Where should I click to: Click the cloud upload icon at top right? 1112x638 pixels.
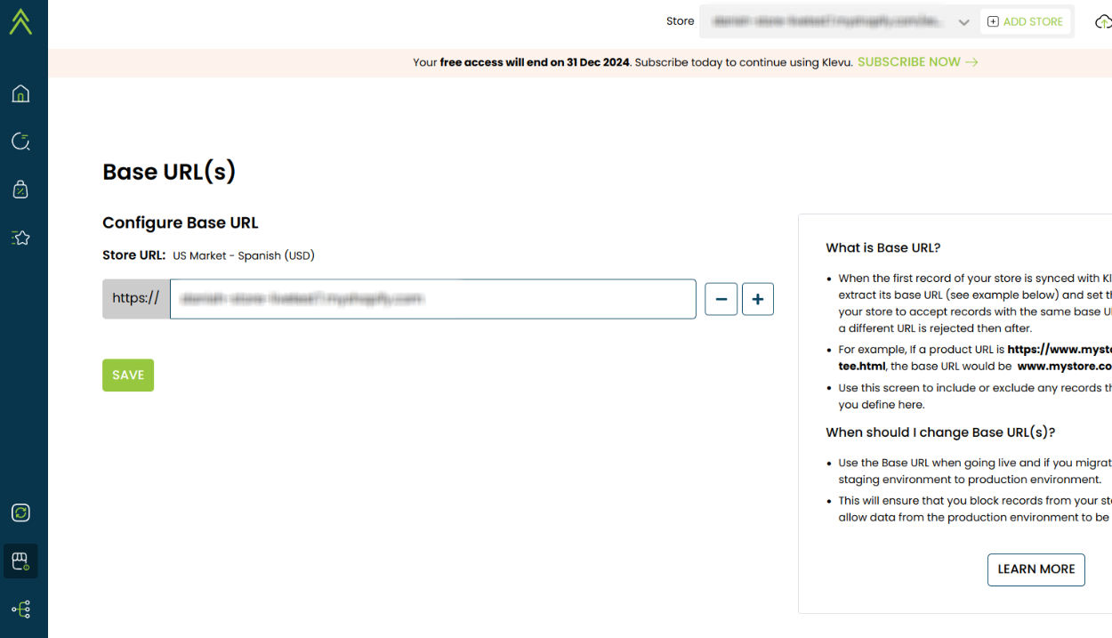tap(1102, 21)
